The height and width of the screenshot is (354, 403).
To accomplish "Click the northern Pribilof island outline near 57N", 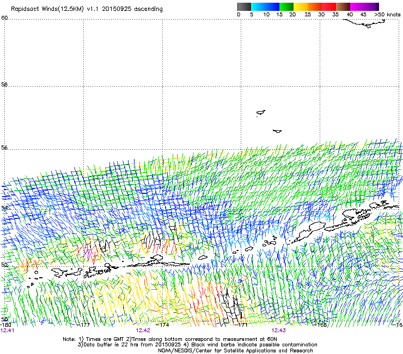I will [x=261, y=113].
